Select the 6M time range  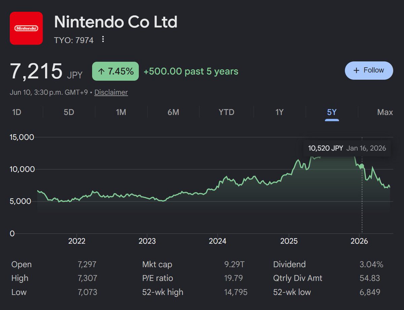tap(173, 112)
